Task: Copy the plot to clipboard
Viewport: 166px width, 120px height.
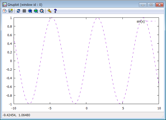Action: (x=5, y=11)
